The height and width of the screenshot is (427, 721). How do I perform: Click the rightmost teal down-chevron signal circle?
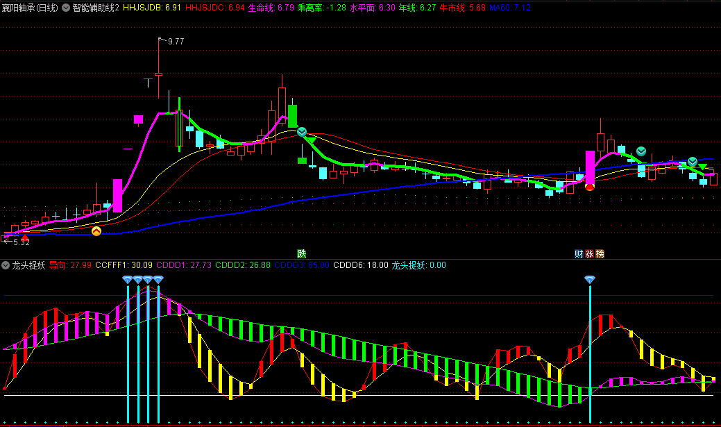(693, 162)
